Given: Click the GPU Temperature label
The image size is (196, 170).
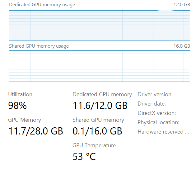Looking at the screenshot, I should coord(94,146).
